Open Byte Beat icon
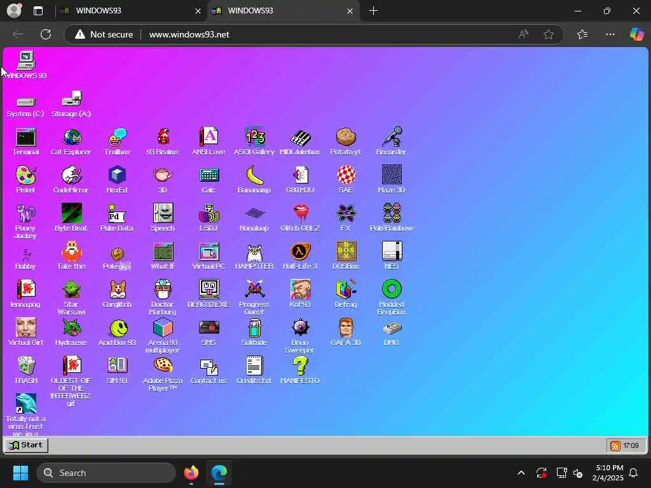 pos(71,218)
